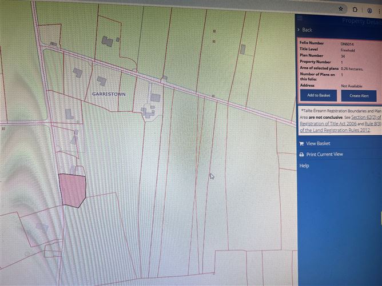Open Section 62(2) of Registration of Title Act link

[x=341, y=120]
